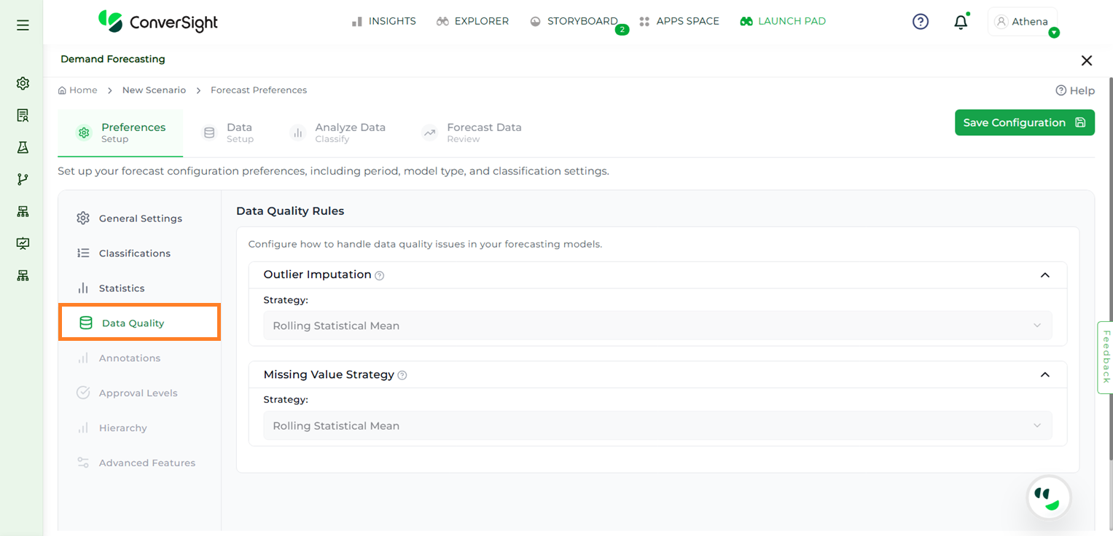Go to the Explorer menu
The width and height of the screenshot is (1113, 536).
coord(472,21)
